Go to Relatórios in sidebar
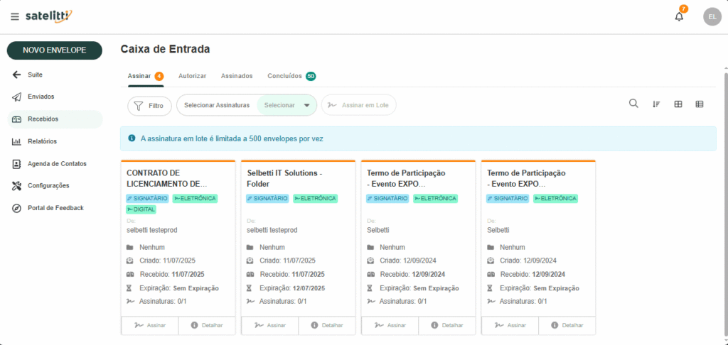 [x=42, y=141]
